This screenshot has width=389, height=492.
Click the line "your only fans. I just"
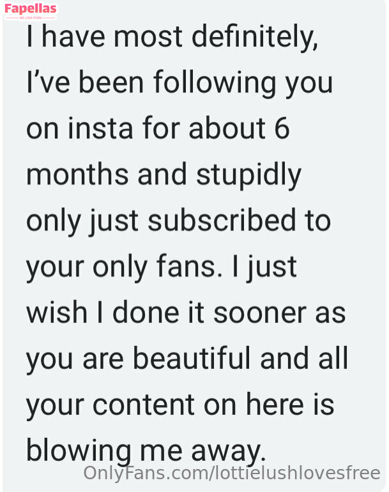162,266
